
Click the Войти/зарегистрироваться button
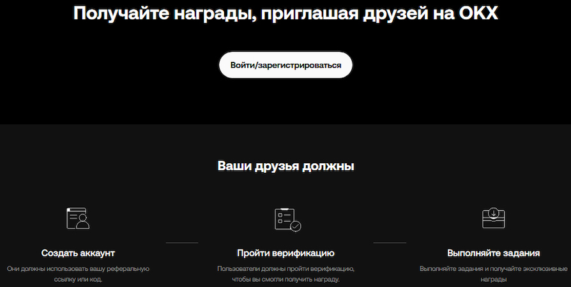(285, 65)
